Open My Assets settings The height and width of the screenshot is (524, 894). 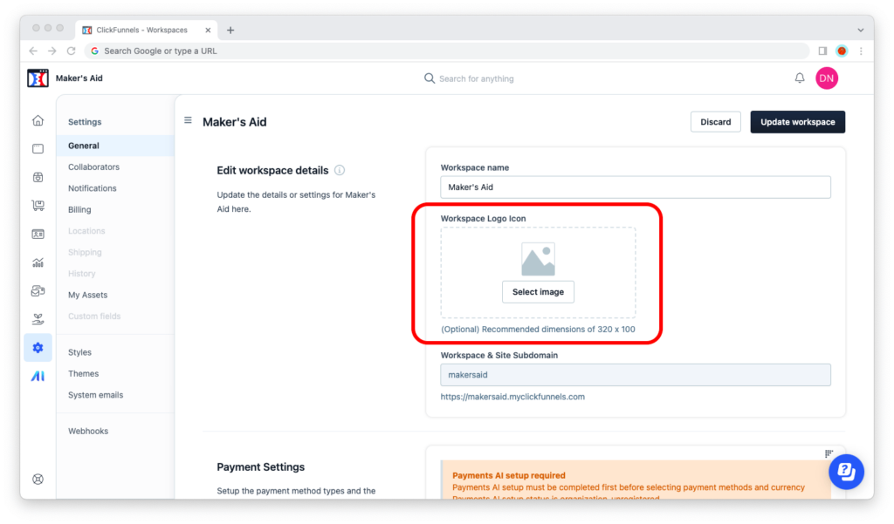tap(88, 295)
